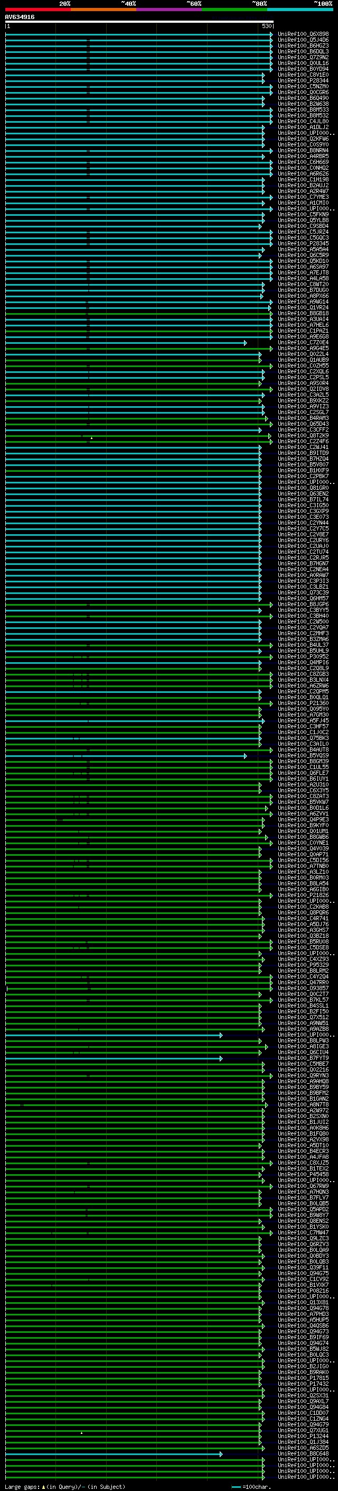Select the UniRef100_Q4MP16 label
This screenshot has height=1491, width=338.
(303, 663)
